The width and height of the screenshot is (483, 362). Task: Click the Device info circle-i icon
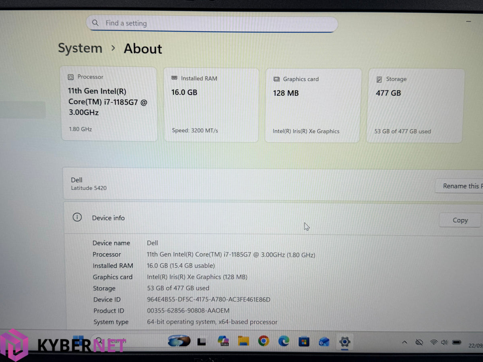pos(77,218)
